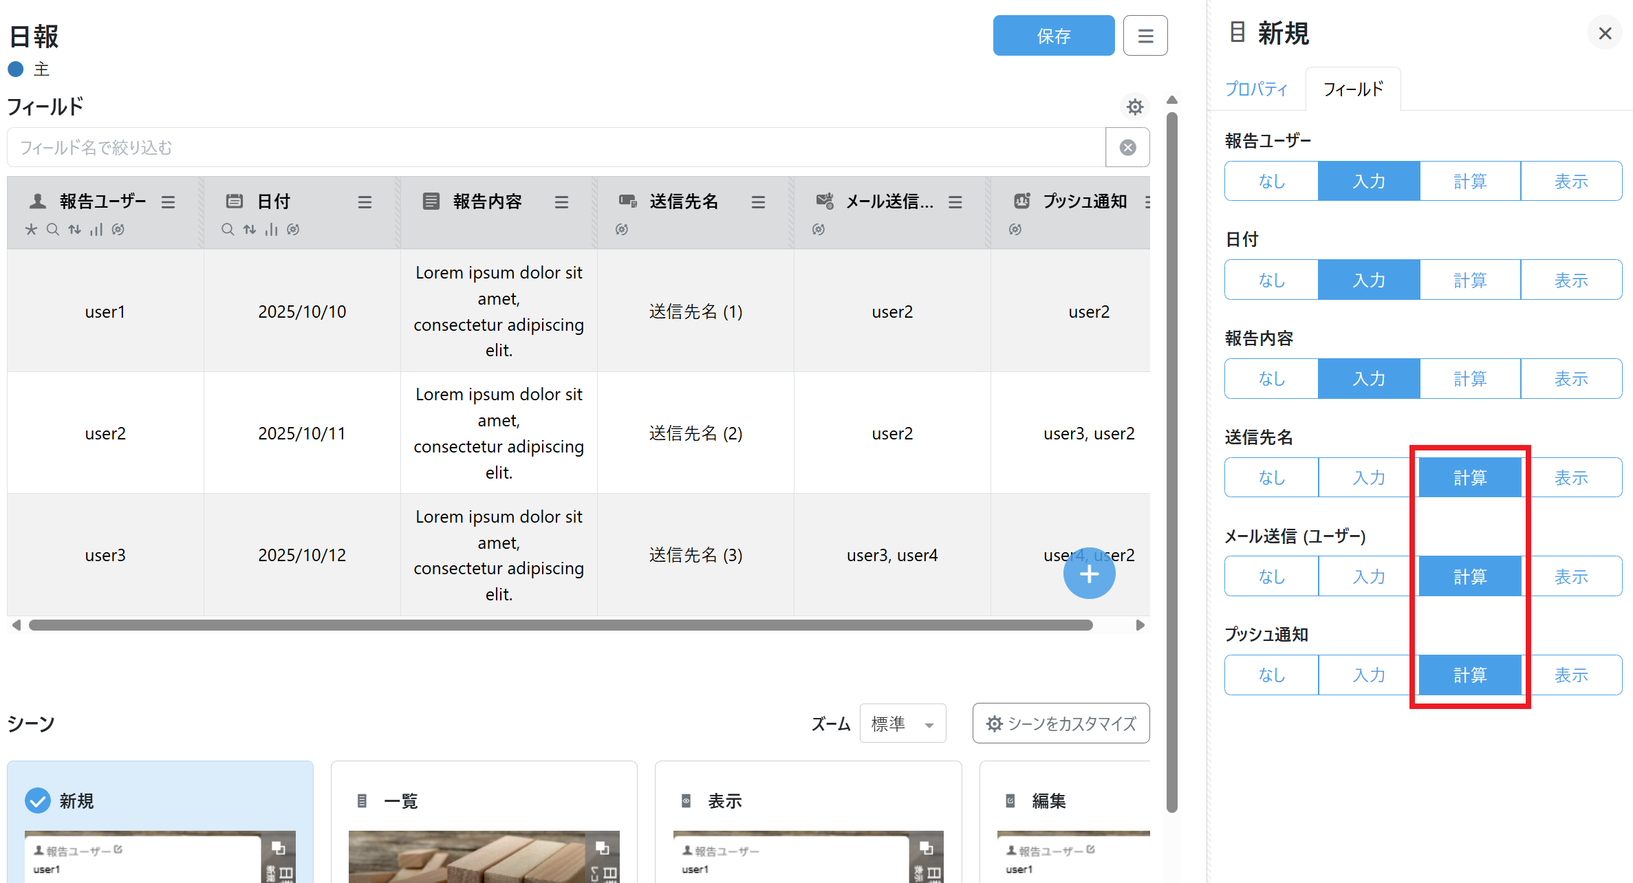The image size is (1633, 883).
Task: Select the フィールド tab
Action: [x=1352, y=89]
